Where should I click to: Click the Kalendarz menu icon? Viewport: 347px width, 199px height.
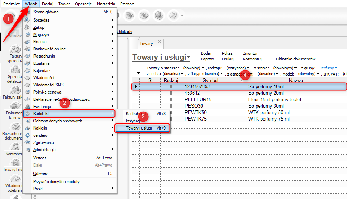click(27, 71)
